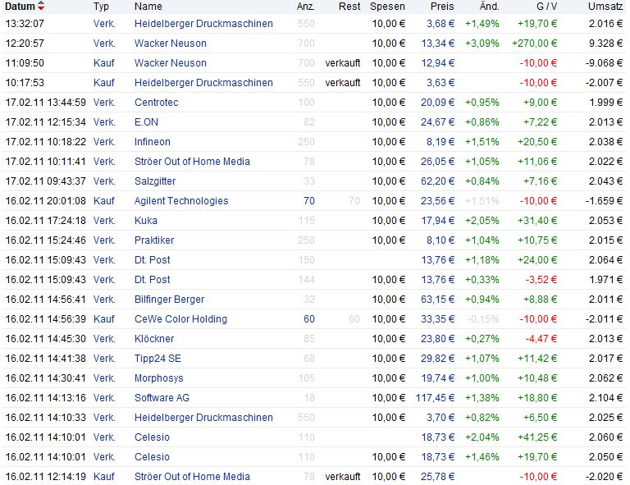Sort table by the Datum column header
Screen dimensions: 630x485
pyautogui.click(x=21, y=7)
